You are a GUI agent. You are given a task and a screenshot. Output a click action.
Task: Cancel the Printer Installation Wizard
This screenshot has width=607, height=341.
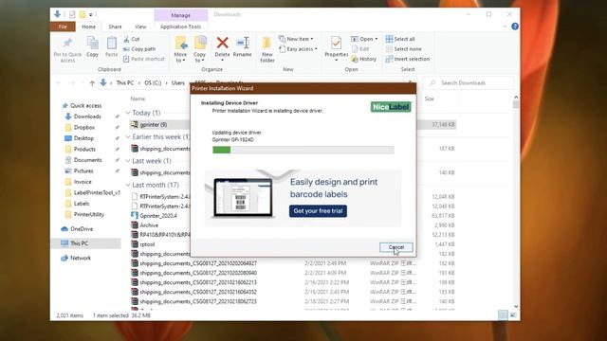click(396, 247)
